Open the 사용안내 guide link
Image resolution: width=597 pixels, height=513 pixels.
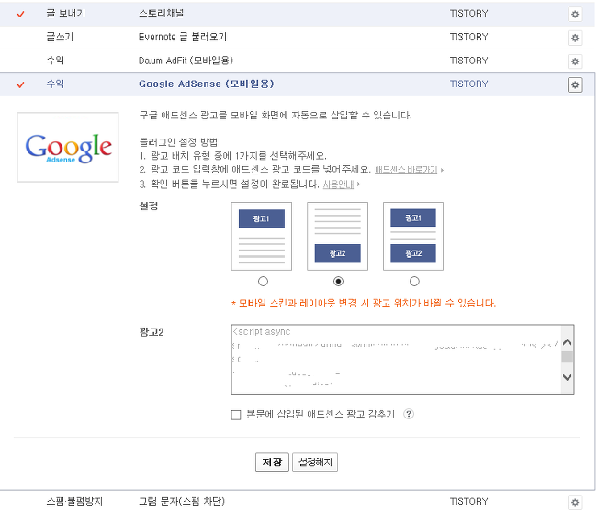(339, 184)
